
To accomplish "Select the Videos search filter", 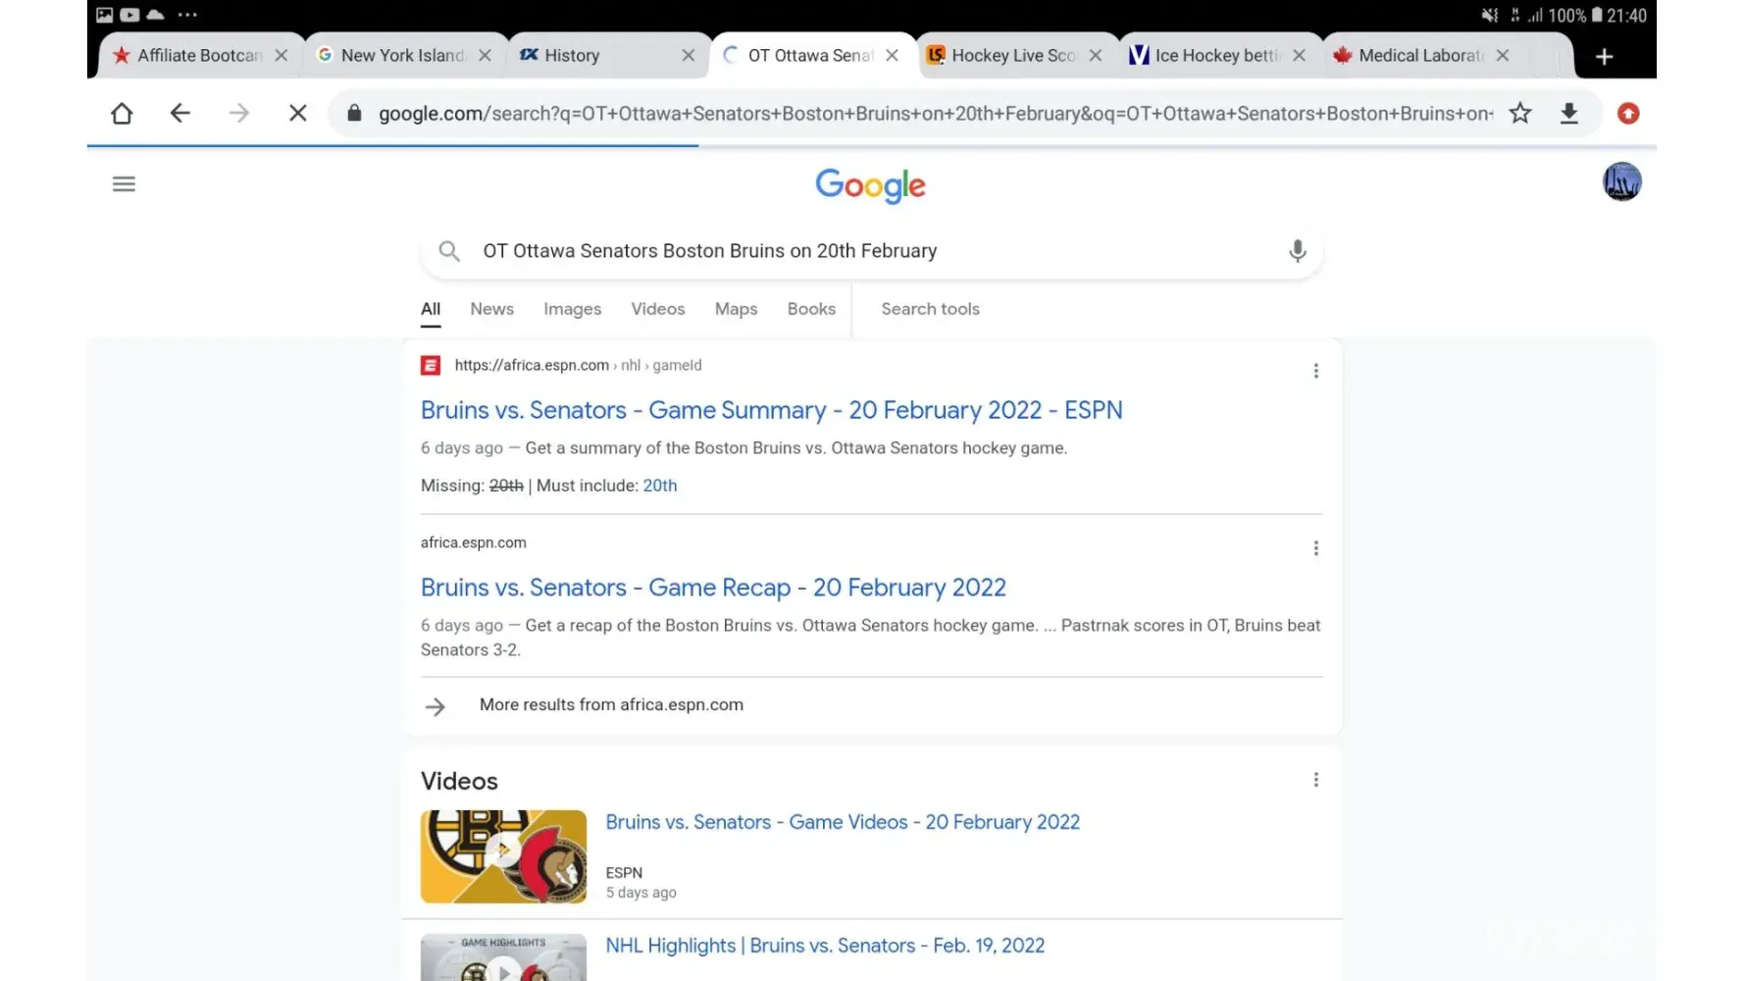I will click(x=658, y=309).
